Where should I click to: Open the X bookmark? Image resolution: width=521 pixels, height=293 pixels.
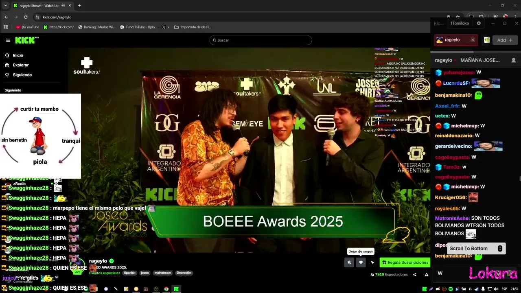click(165, 27)
